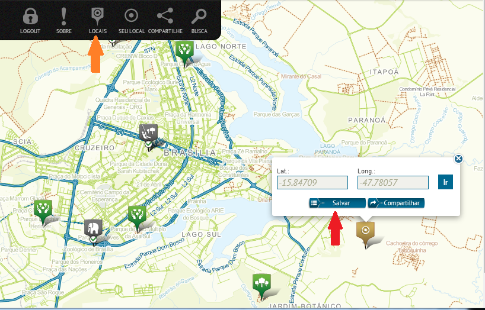
Task: Click the green marker near Praça Marrom Glacê
Action: point(43,209)
